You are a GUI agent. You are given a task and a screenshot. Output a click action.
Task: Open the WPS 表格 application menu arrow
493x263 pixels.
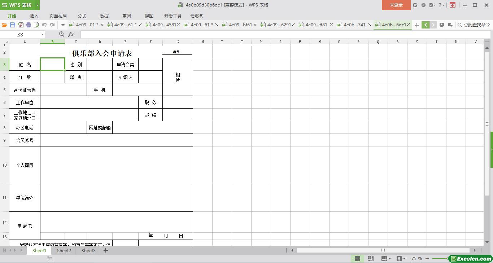(37, 5)
